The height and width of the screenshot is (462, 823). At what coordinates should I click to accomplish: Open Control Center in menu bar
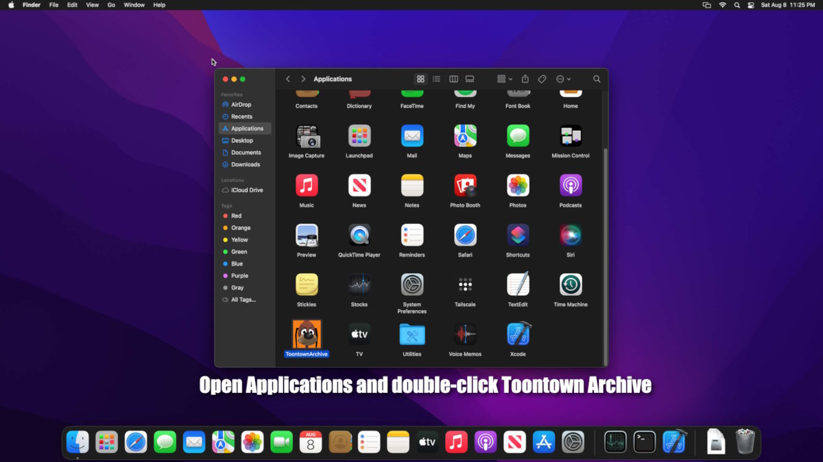pyautogui.click(x=751, y=5)
